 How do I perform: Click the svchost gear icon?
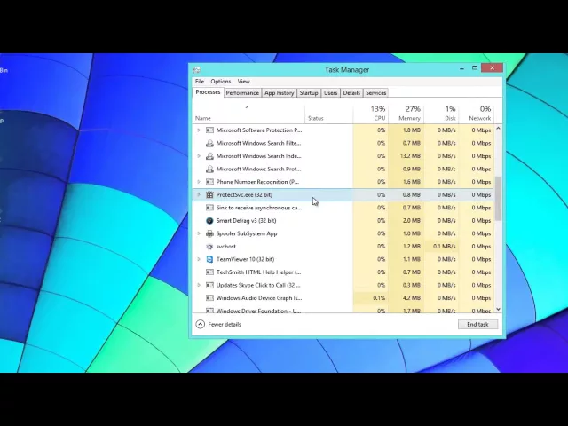[209, 247]
